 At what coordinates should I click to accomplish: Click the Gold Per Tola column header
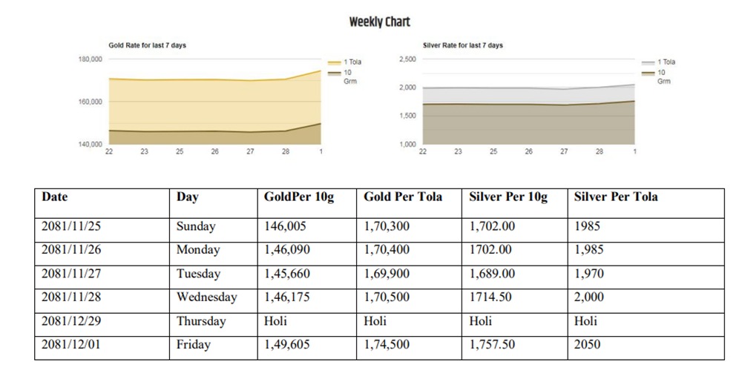pyautogui.click(x=403, y=197)
